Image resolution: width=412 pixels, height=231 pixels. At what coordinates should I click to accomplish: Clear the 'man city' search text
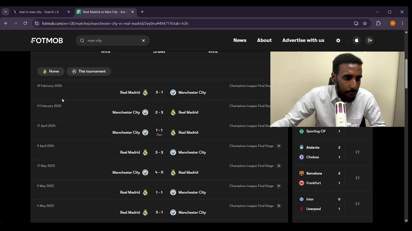143,40
